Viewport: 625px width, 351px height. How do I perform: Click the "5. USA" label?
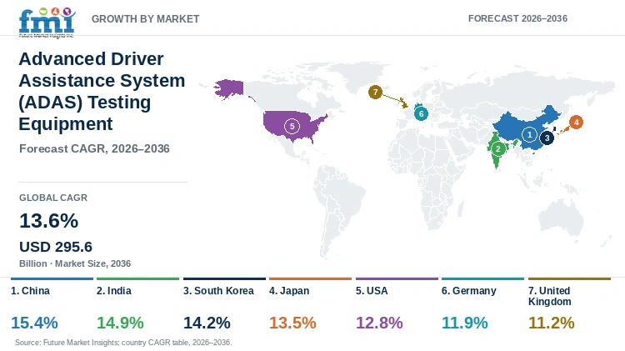coord(372,291)
